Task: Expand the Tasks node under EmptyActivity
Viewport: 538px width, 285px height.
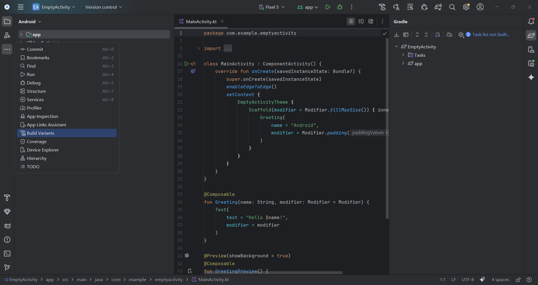Action: click(x=403, y=55)
